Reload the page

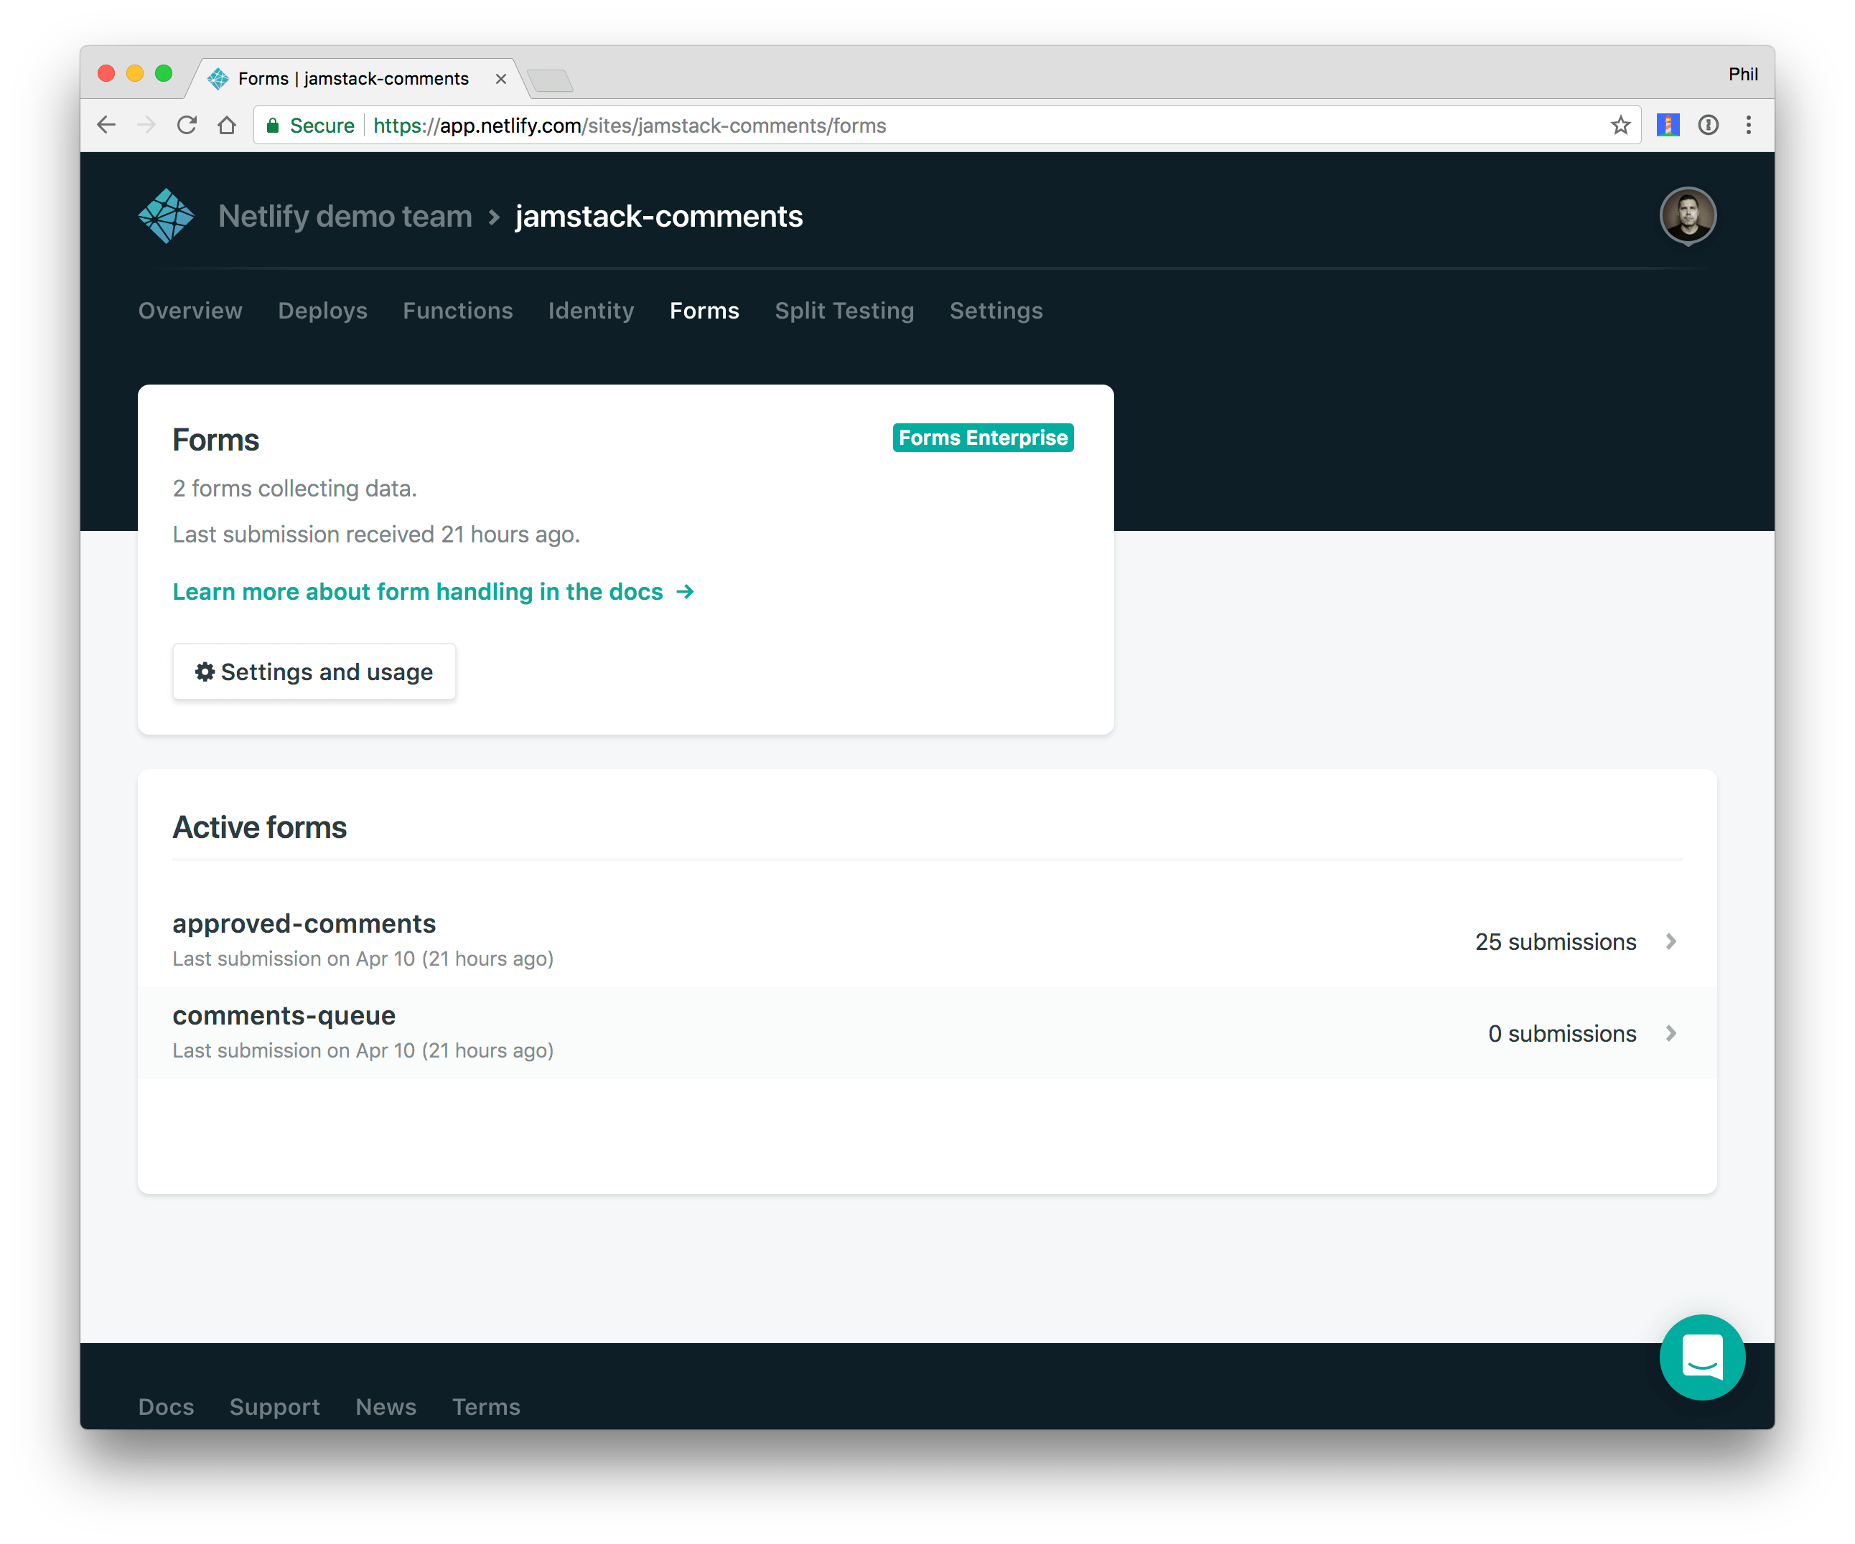187,124
